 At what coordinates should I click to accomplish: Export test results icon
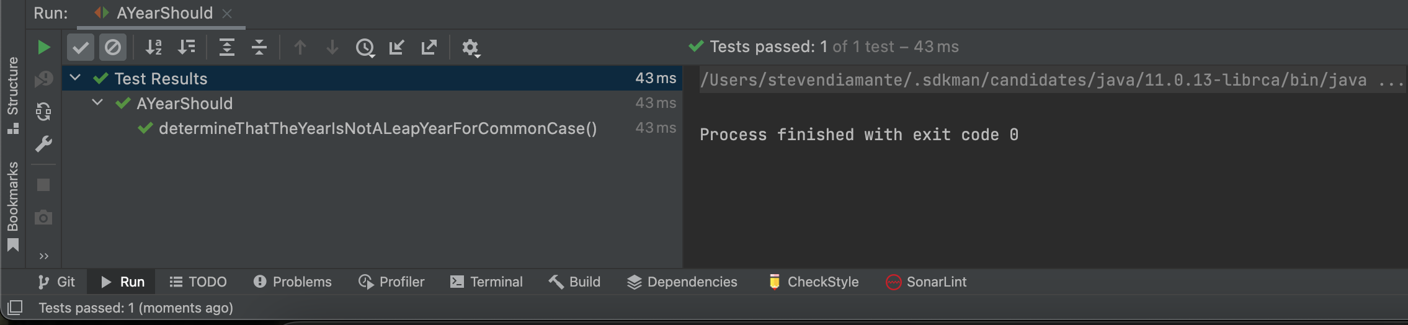[x=429, y=47]
